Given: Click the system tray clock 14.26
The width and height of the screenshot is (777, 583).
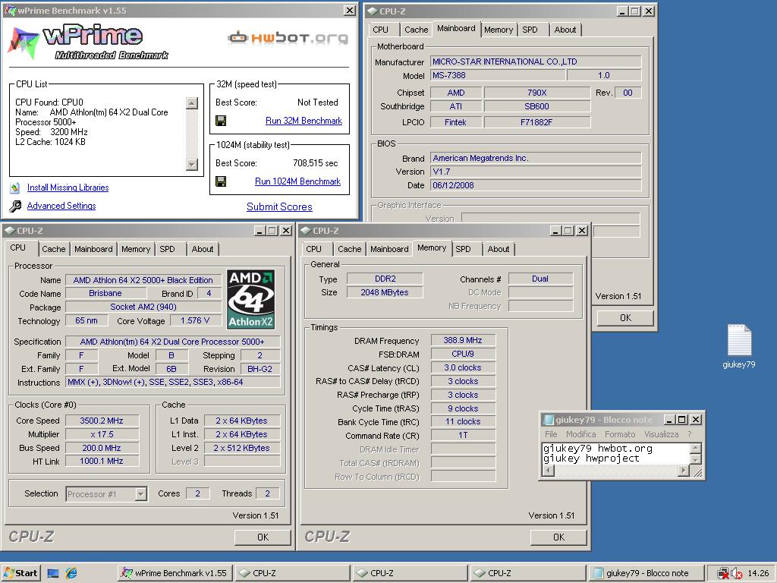Looking at the screenshot, I should pos(758,573).
